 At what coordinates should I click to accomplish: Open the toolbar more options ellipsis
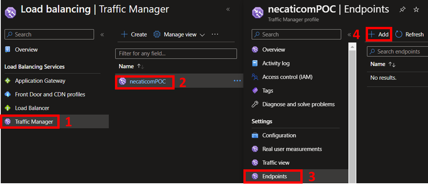(215, 34)
